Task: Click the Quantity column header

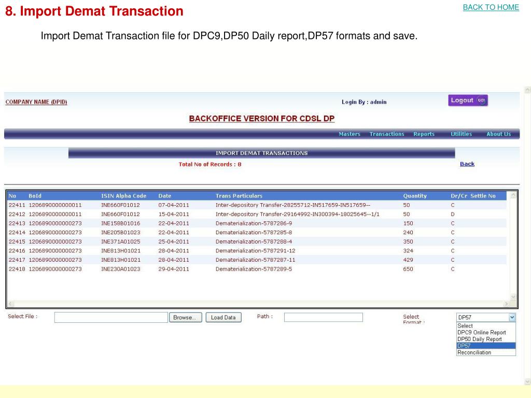Action: (415, 196)
